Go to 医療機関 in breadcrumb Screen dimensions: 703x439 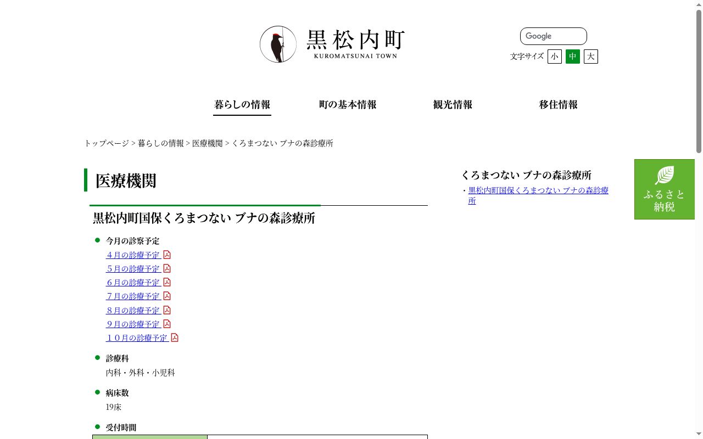click(208, 143)
